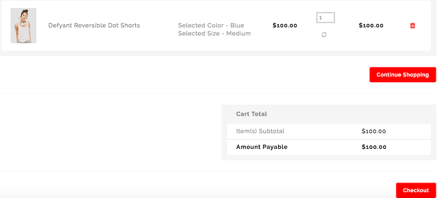Click the Selected Color - Blue text
437x198 pixels.
pyautogui.click(x=211, y=25)
